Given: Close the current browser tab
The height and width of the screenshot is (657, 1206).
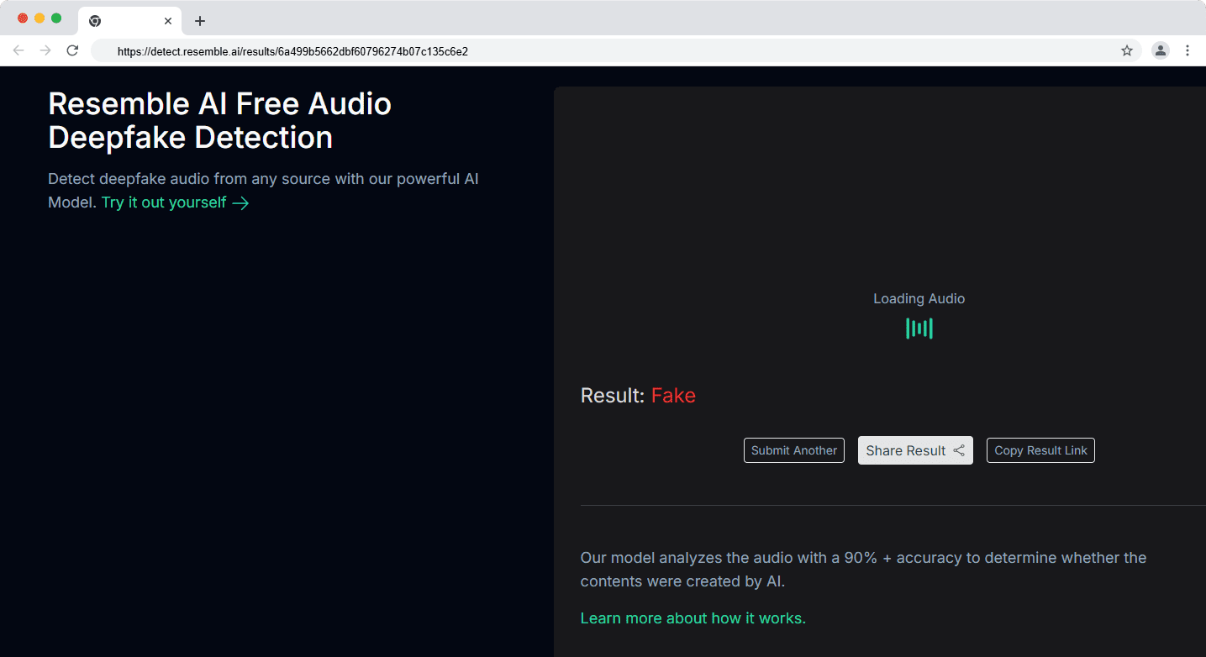Looking at the screenshot, I should coord(168,21).
